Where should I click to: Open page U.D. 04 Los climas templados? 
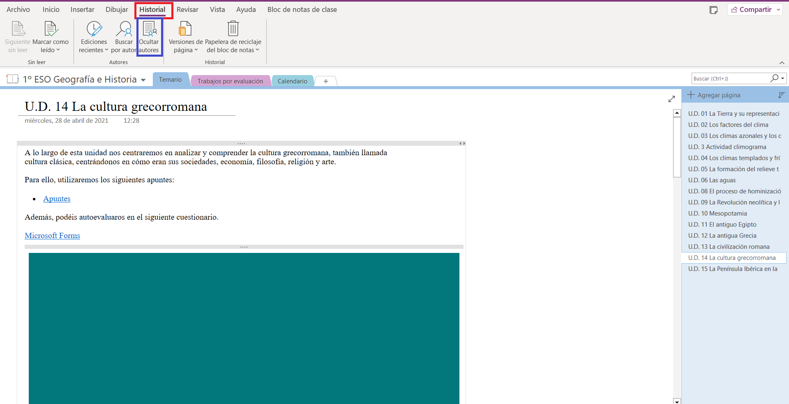(734, 158)
